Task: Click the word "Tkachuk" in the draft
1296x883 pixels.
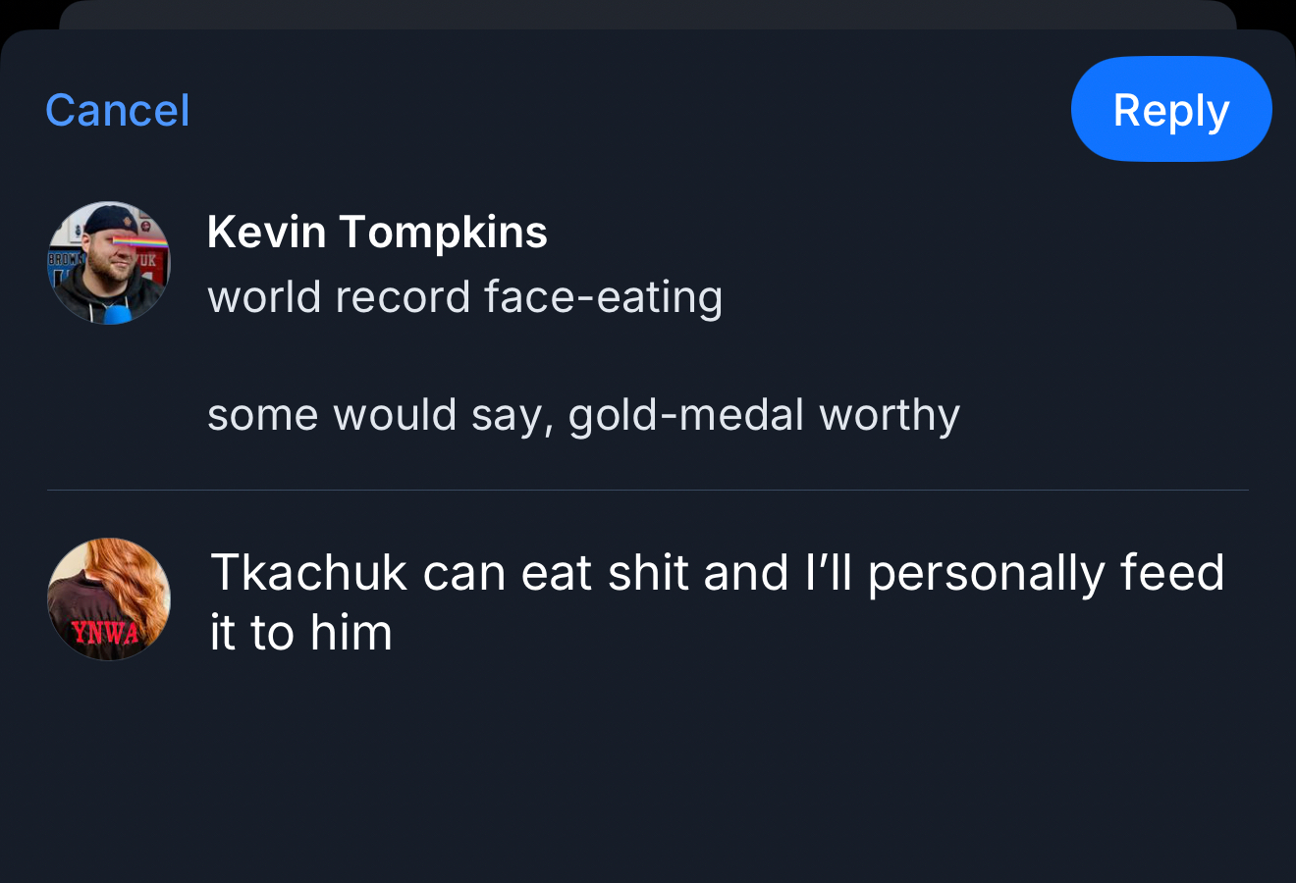Action: pyautogui.click(x=308, y=573)
